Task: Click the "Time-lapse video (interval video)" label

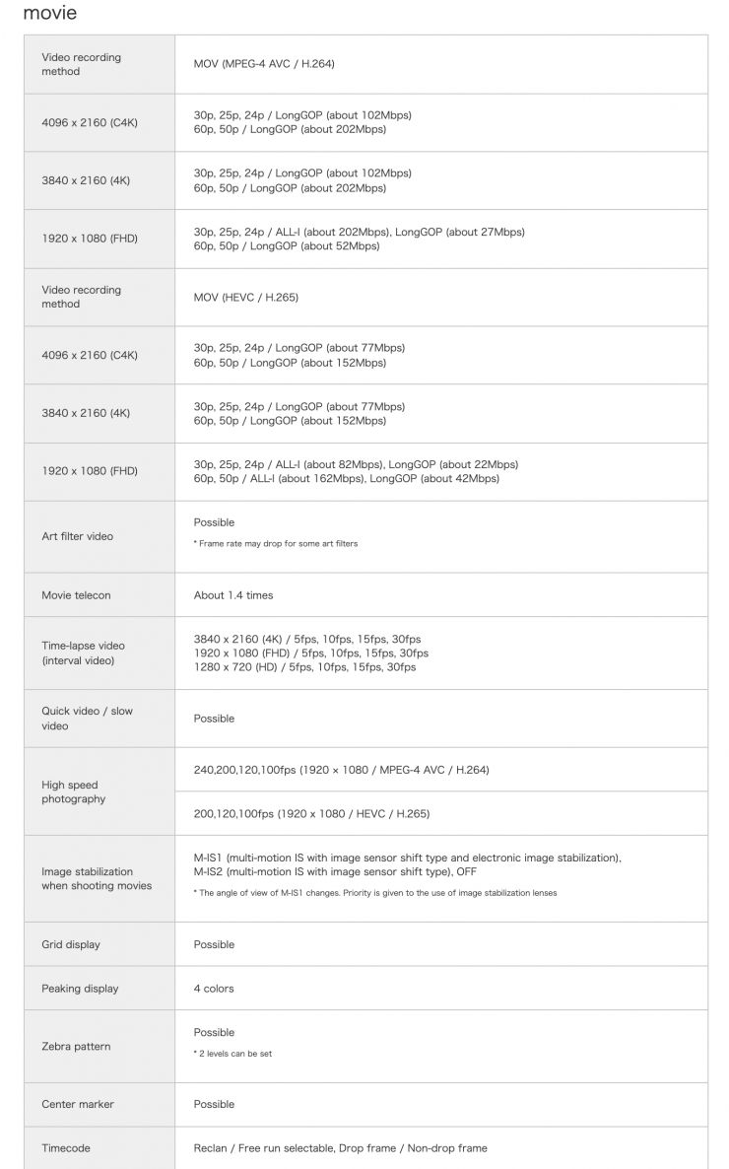Action: [83, 653]
